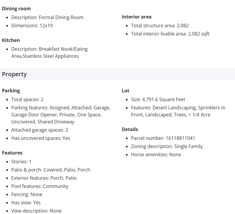Click the Lot heading

tap(126, 91)
